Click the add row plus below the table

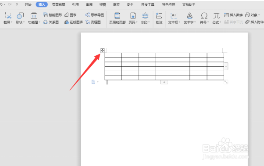(164, 82)
